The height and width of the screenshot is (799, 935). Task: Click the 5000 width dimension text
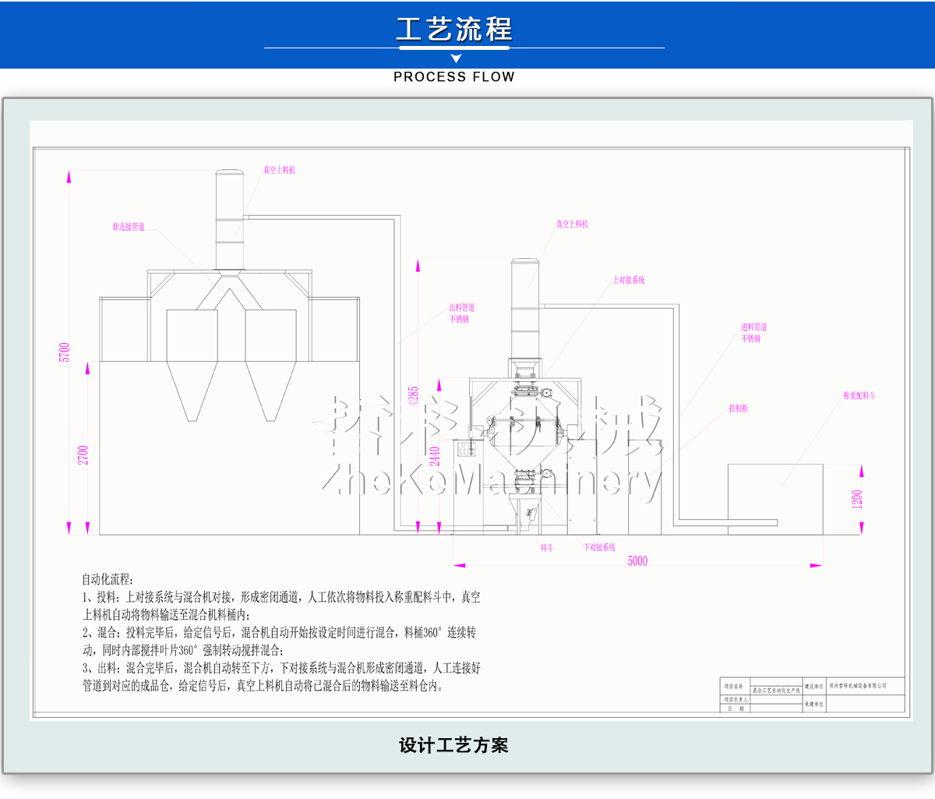click(637, 560)
